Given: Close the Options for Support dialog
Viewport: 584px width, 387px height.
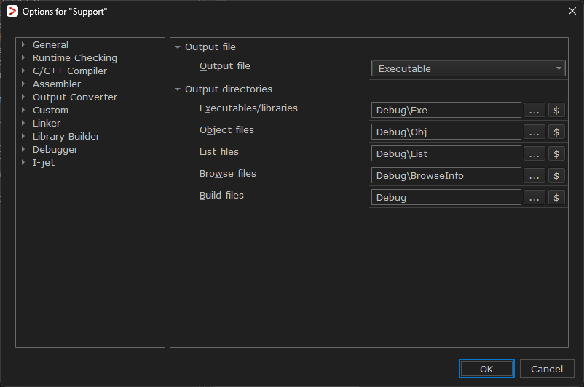Looking at the screenshot, I should (x=572, y=11).
